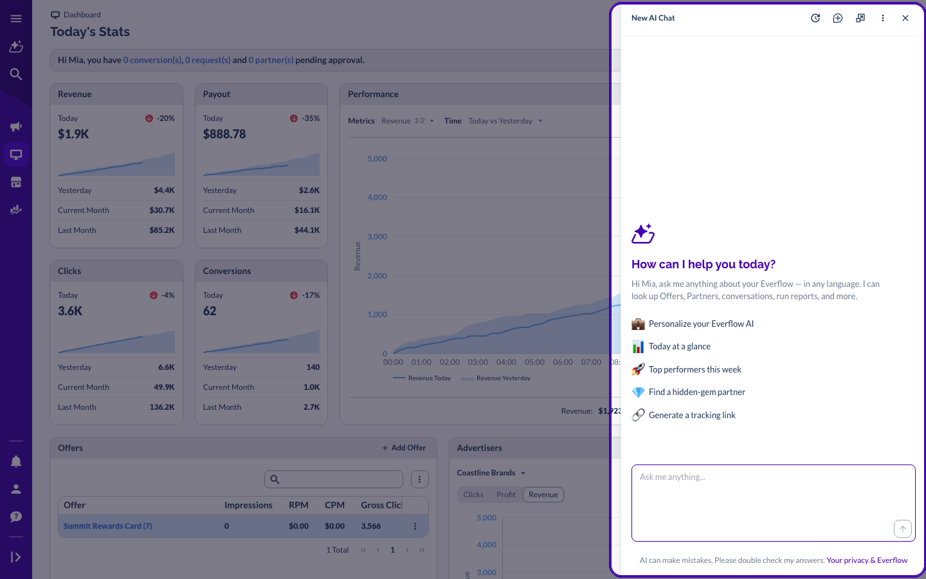926x579 pixels.
Task: Focus the Ask me anything input box
Action: tap(774, 503)
